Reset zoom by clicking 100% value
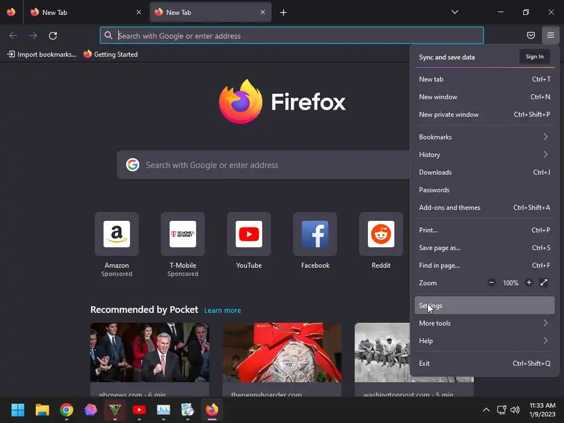Image resolution: width=564 pixels, height=423 pixels. pos(511,283)
